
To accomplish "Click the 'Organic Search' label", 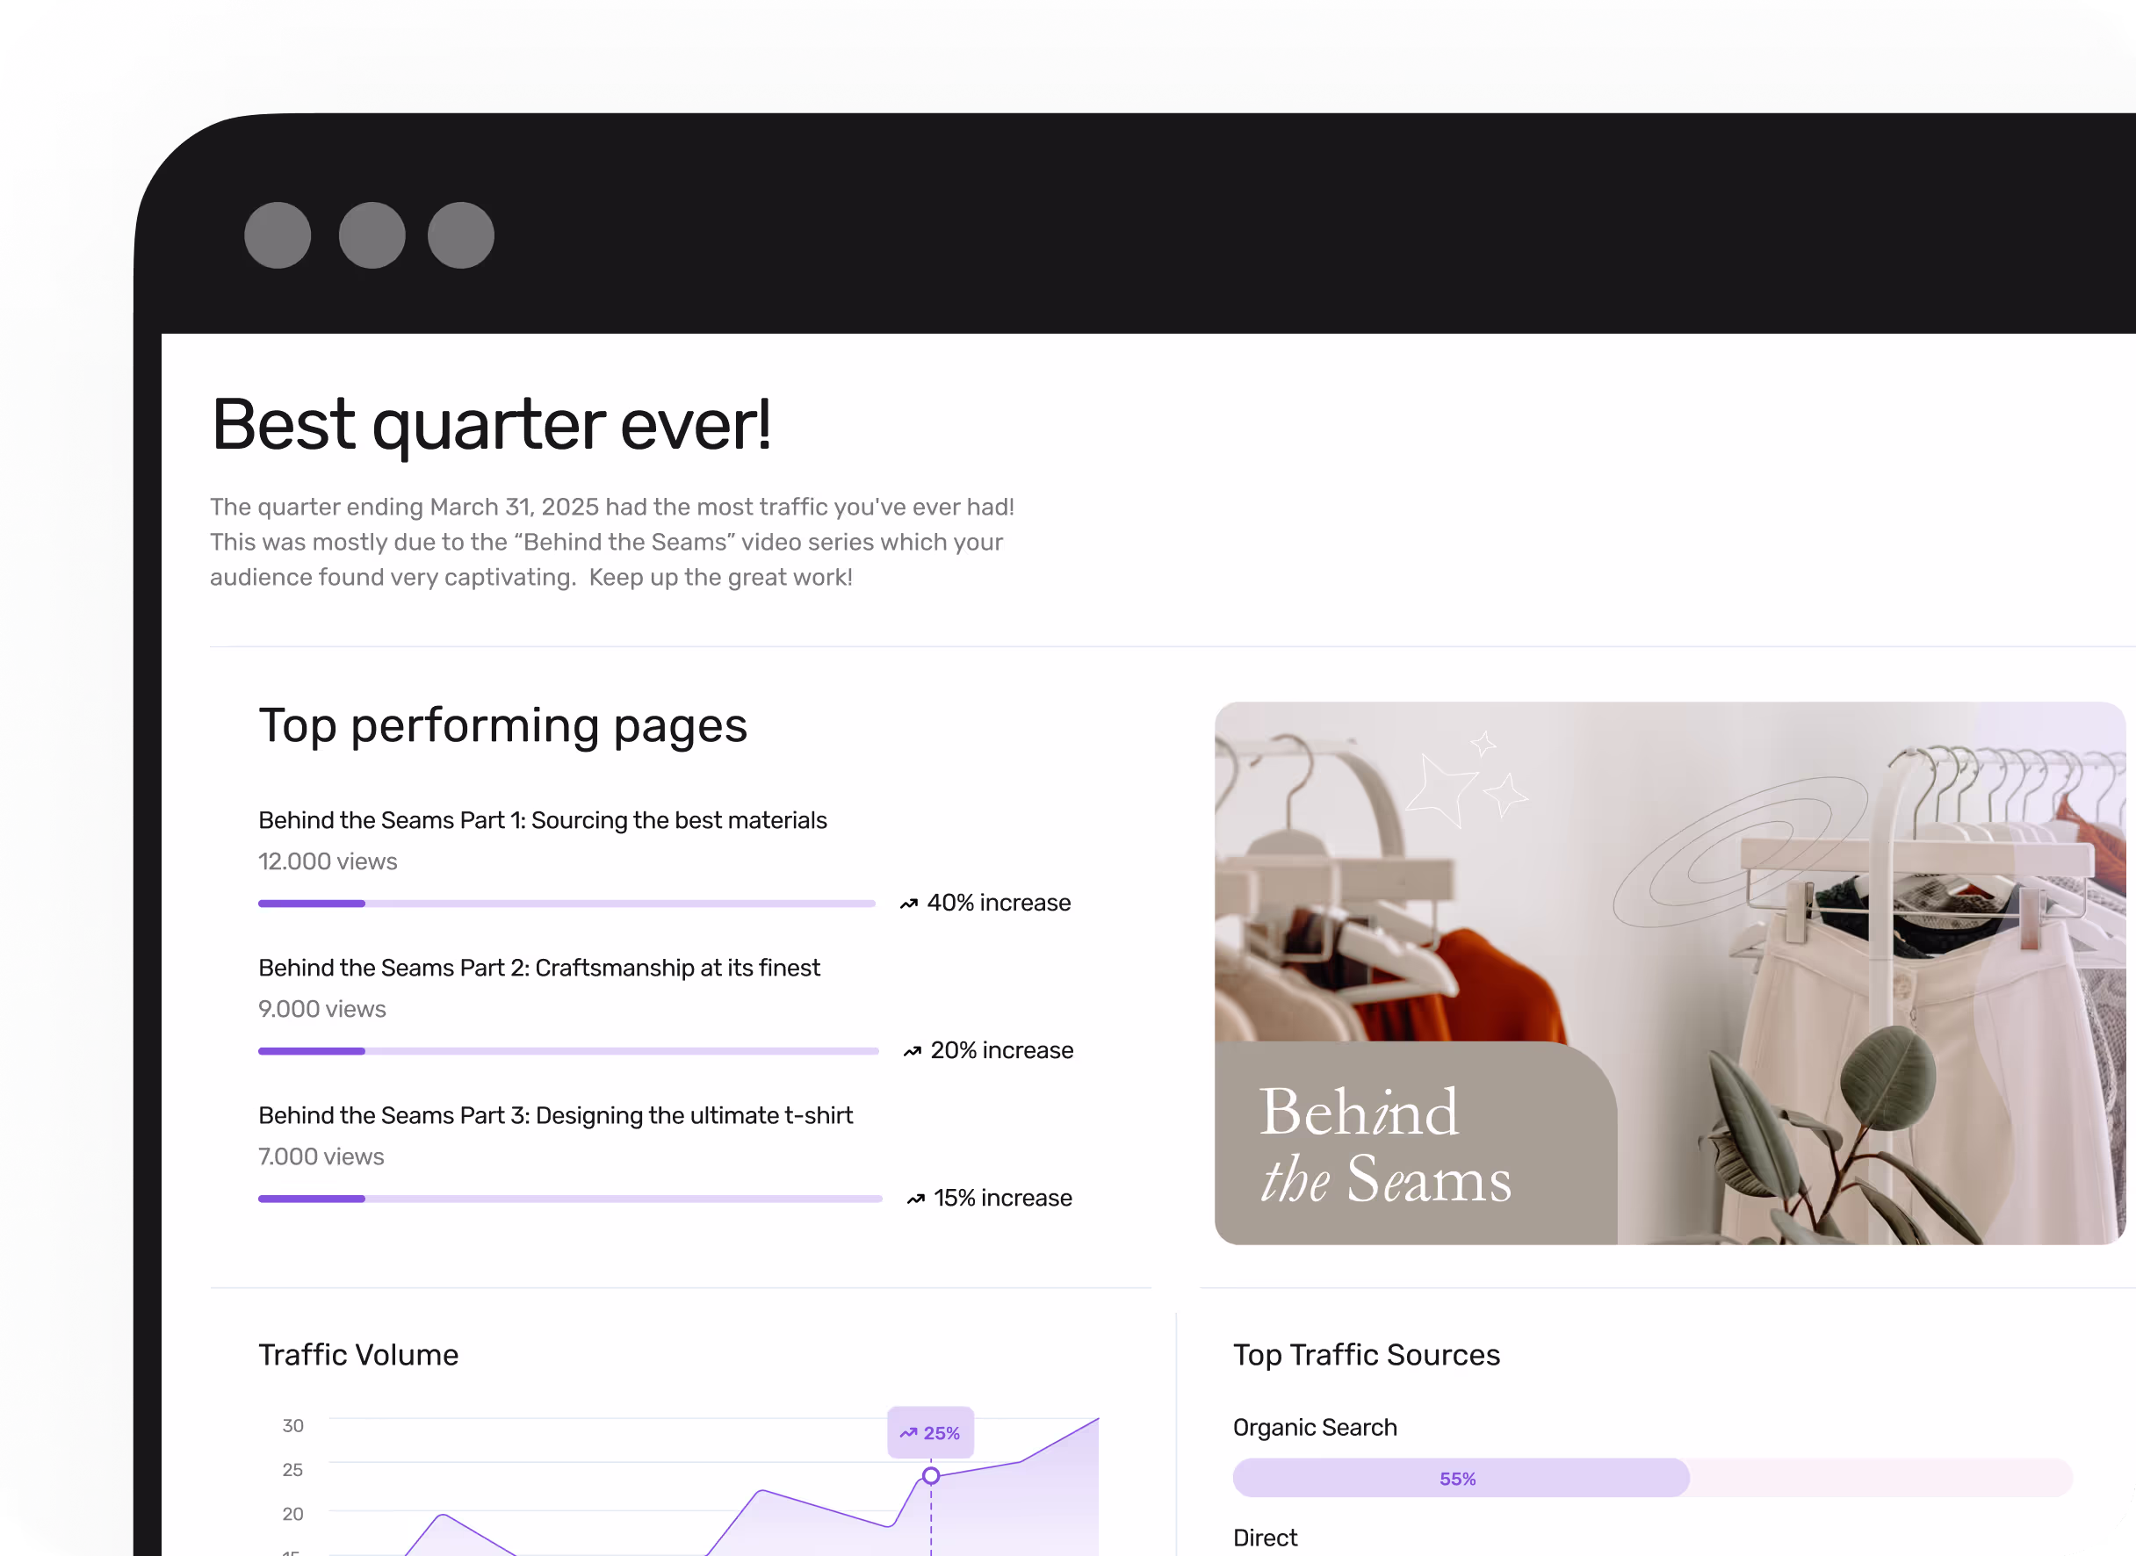I will (1315, 1428).
